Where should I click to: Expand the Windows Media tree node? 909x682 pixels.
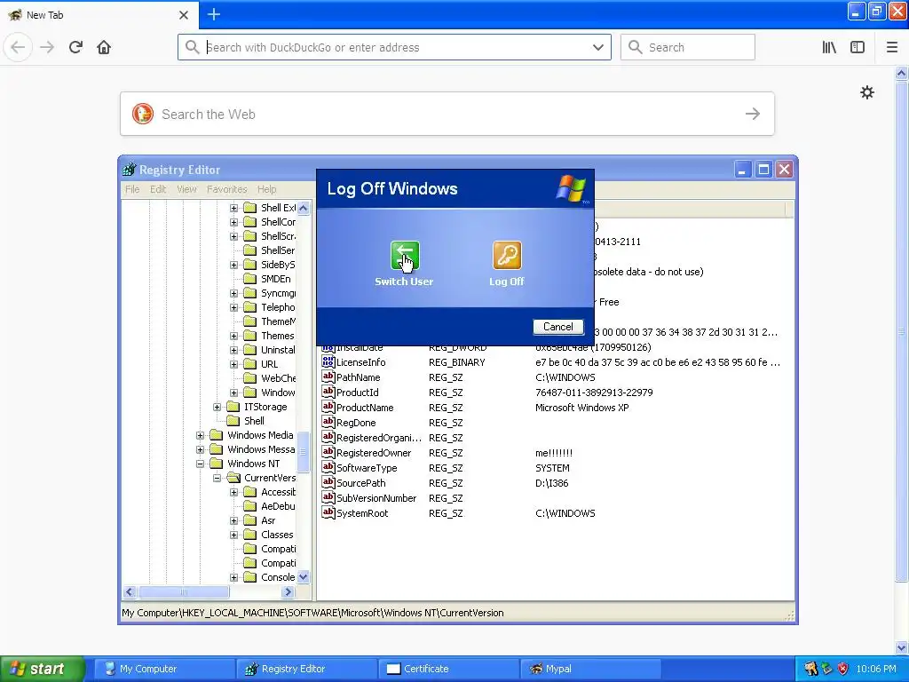pos(200,435)
